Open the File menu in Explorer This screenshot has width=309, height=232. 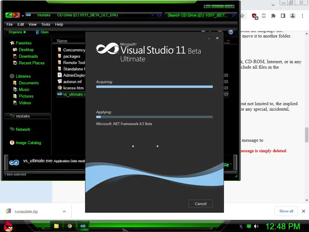[x=9, y=24]
